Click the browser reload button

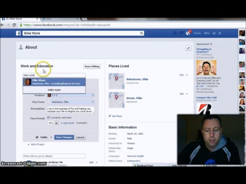14,25
